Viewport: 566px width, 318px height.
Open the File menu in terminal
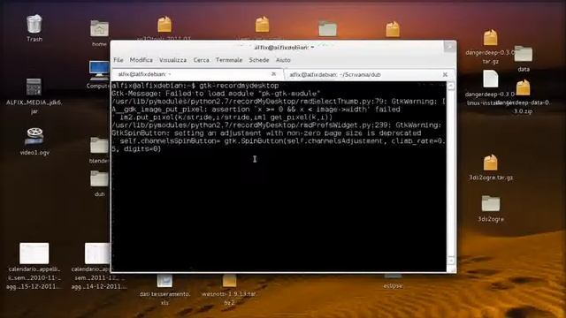(119, 60)
